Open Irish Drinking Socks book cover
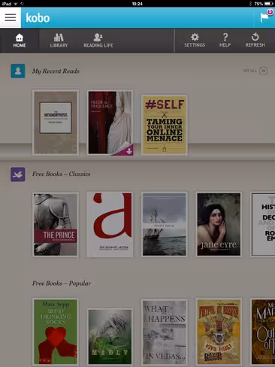The width and height of the screenshot is (275, 367). click(56, 332)
